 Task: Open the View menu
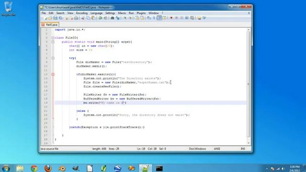[x=70, y=13]
